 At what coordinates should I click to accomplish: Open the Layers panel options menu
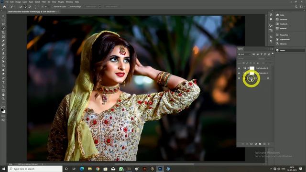273,49
